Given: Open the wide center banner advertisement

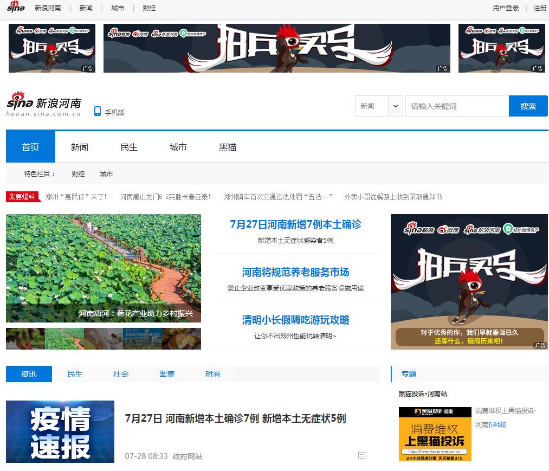Looking at the screenshot, I should [x=276, y=48].
